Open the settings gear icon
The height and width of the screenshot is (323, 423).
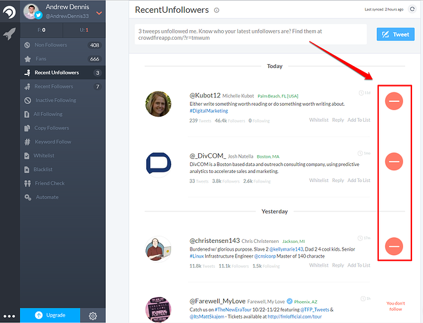93,316
